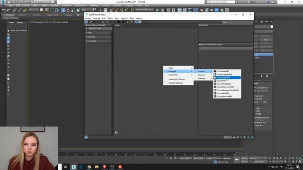Click the Set Key button
Viewport: 303px width, 170px height.
[x=244, y=161]
